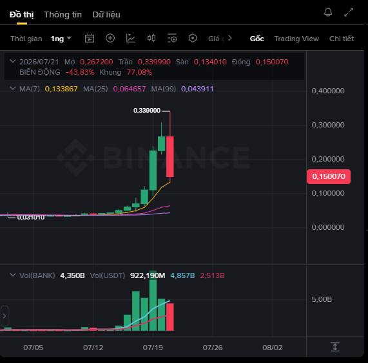Click the MA(99) value 0,043911

[197, 89]
